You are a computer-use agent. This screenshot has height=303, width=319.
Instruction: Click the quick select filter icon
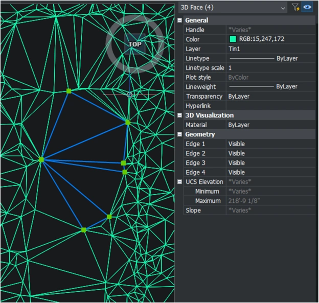point(295,8)
